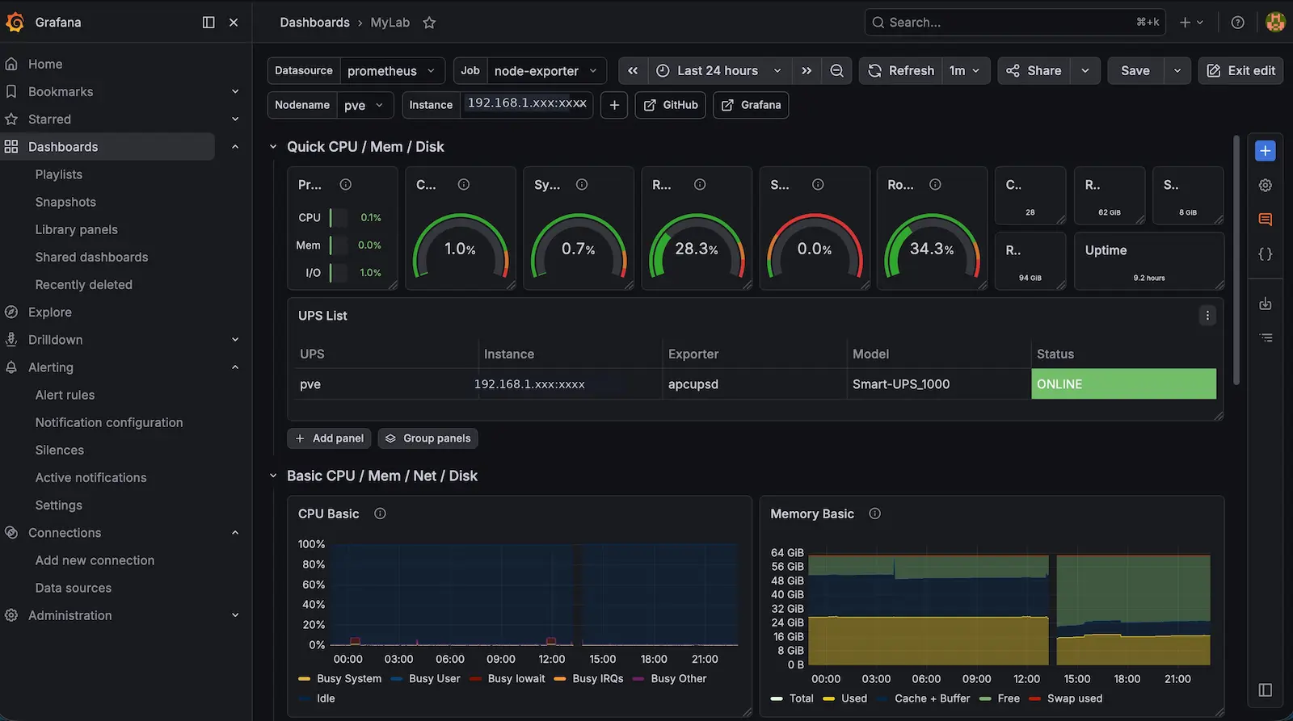Click the export download icon
Screen dimensions: 1293x721
point(1266,304)
